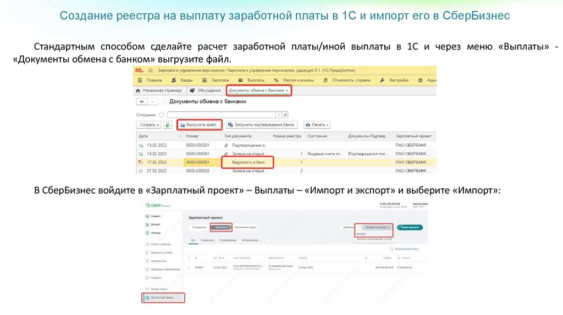Click number cell 0000-000002
The width and height of the screenshot is (563, 315).
197,171
